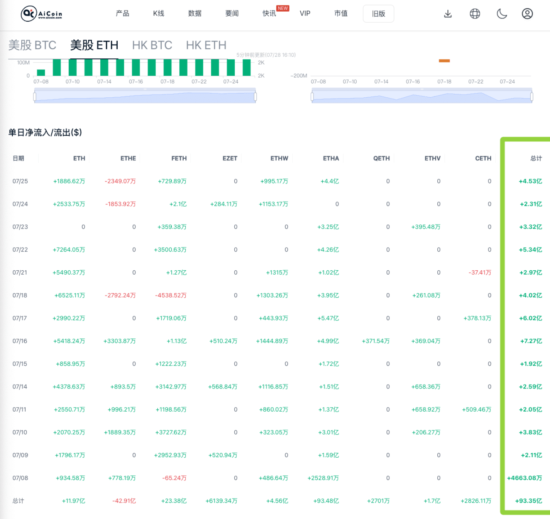Click the ETHW column header
Image resolution: width=550 pixels, height=519 pixels.
pyautogui.click(x=279, y=158)
